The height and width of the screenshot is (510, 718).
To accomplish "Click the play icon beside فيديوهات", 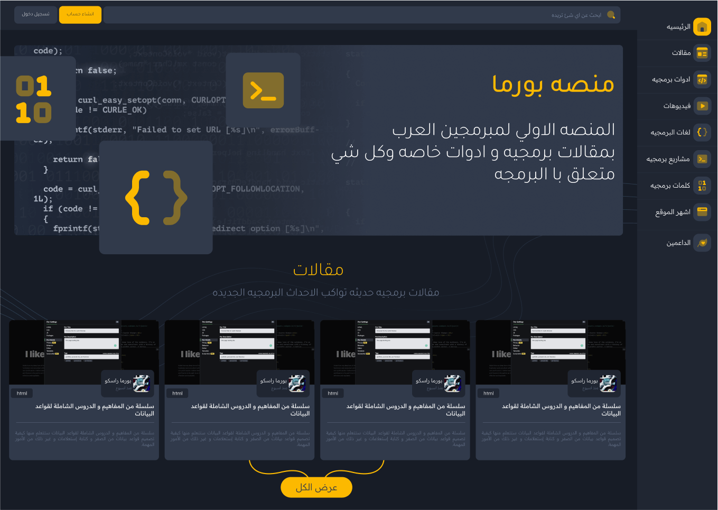I will click(702, 106).
